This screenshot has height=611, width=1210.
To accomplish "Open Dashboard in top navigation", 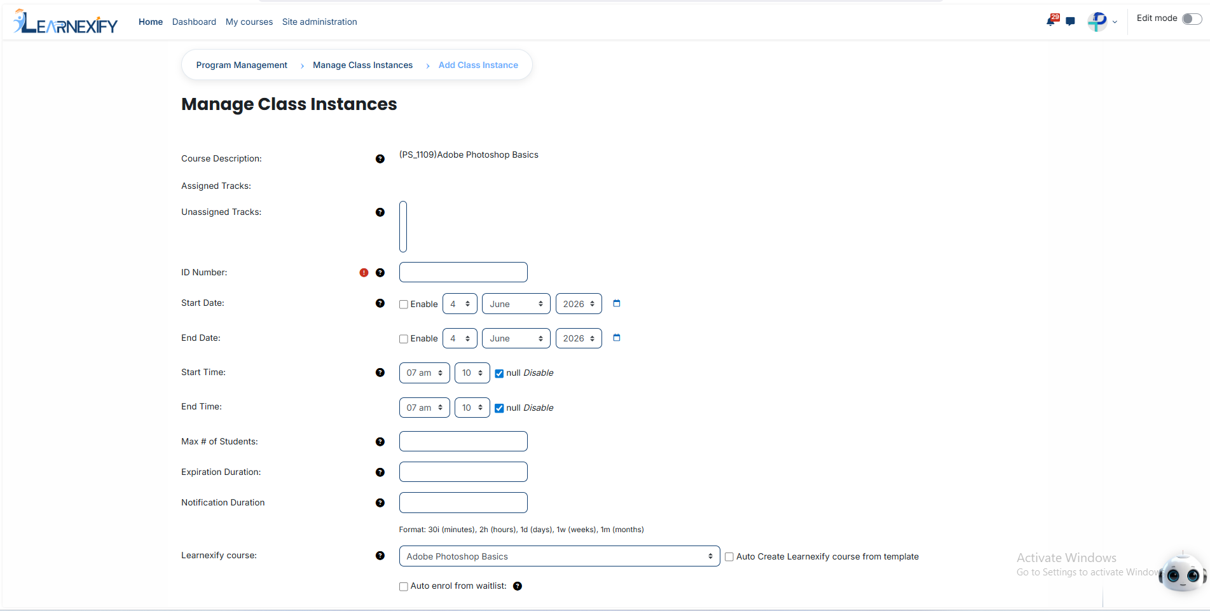I will tap(194, 22).
